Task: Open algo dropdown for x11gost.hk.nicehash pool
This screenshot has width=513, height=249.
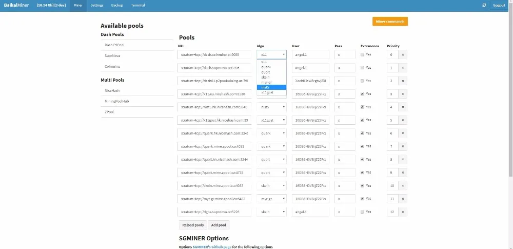Action: point(271,120)
